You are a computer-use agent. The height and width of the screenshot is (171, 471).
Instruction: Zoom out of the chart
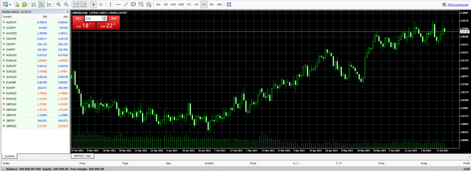click(66, 5)
